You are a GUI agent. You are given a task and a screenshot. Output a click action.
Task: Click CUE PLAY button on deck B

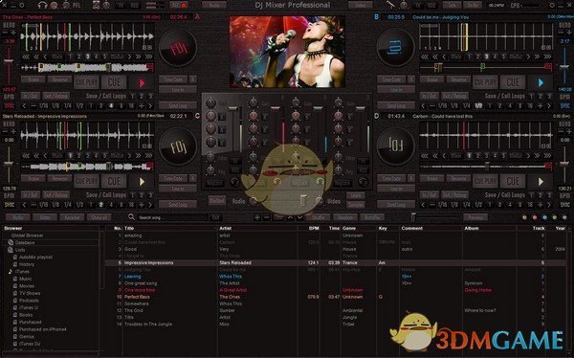pyautogui.click(x=485, y=83)
